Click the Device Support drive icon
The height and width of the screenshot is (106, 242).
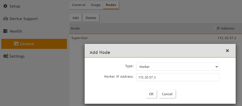pyautogui.click(x=5, y=19)
